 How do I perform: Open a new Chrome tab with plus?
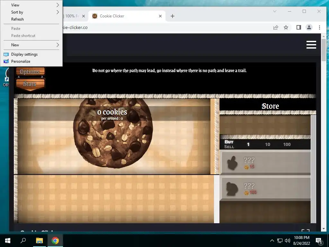[173, 16]
